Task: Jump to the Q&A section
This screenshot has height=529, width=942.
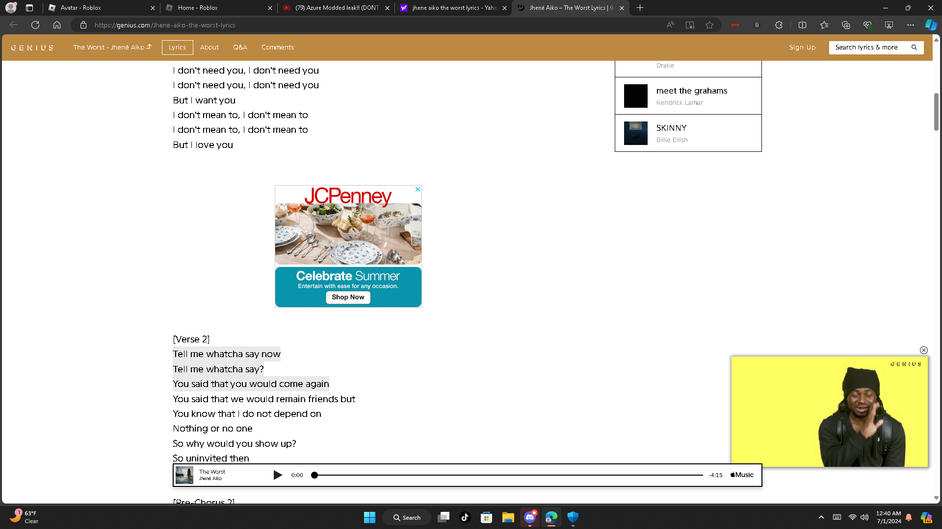Action: click(x=240, y=48)
